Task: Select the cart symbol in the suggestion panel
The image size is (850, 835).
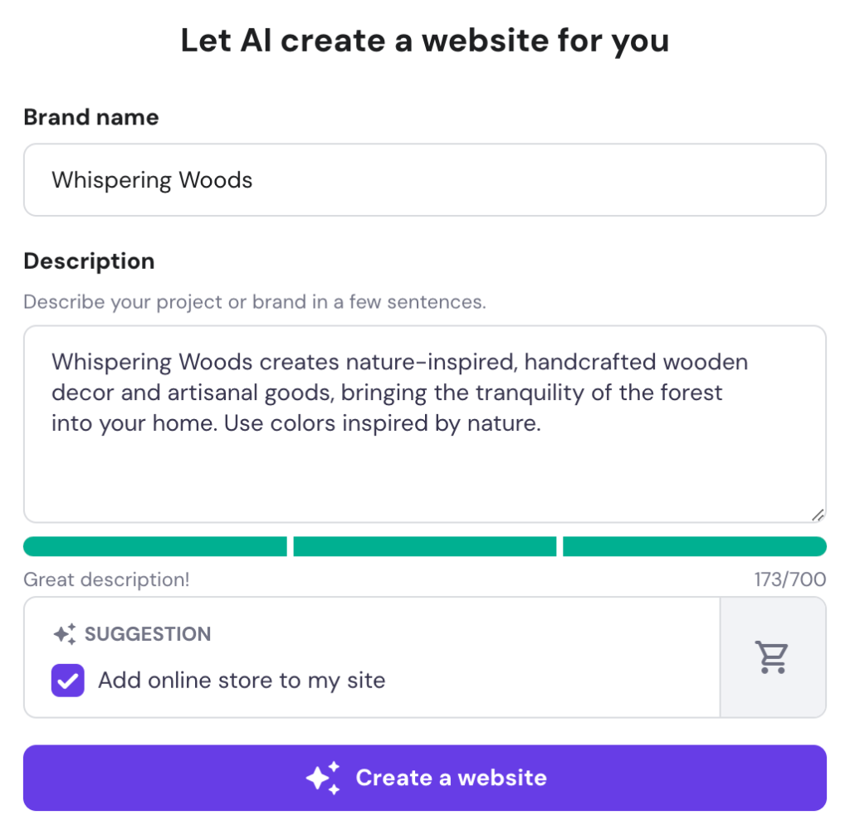Action: (772, 656)
